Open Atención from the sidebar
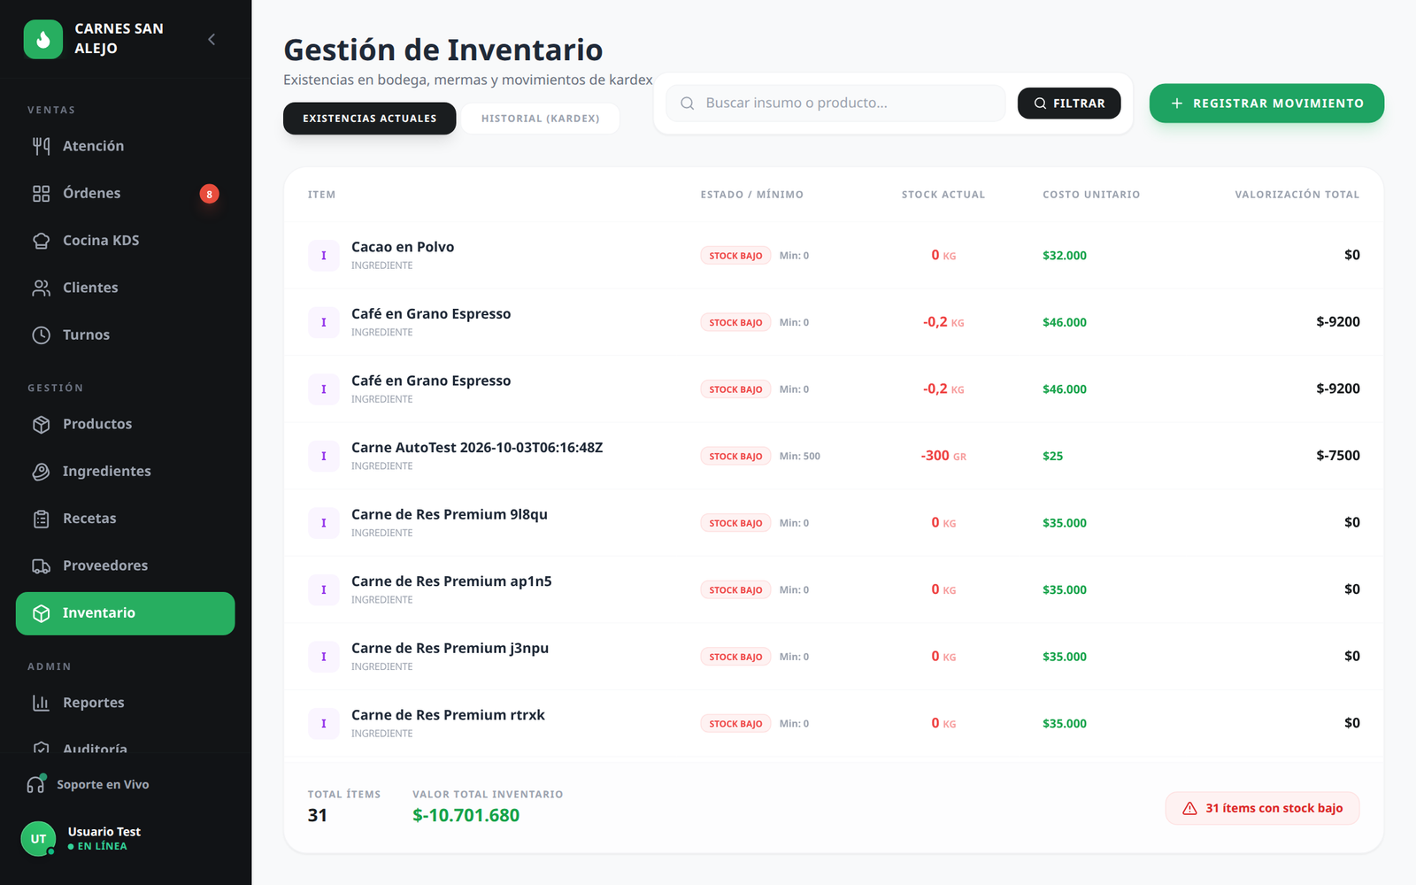The image size is (1416, 885). coord(125,146)
